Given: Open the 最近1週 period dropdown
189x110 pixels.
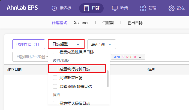Looking at the screenshot, I should 101,44.
